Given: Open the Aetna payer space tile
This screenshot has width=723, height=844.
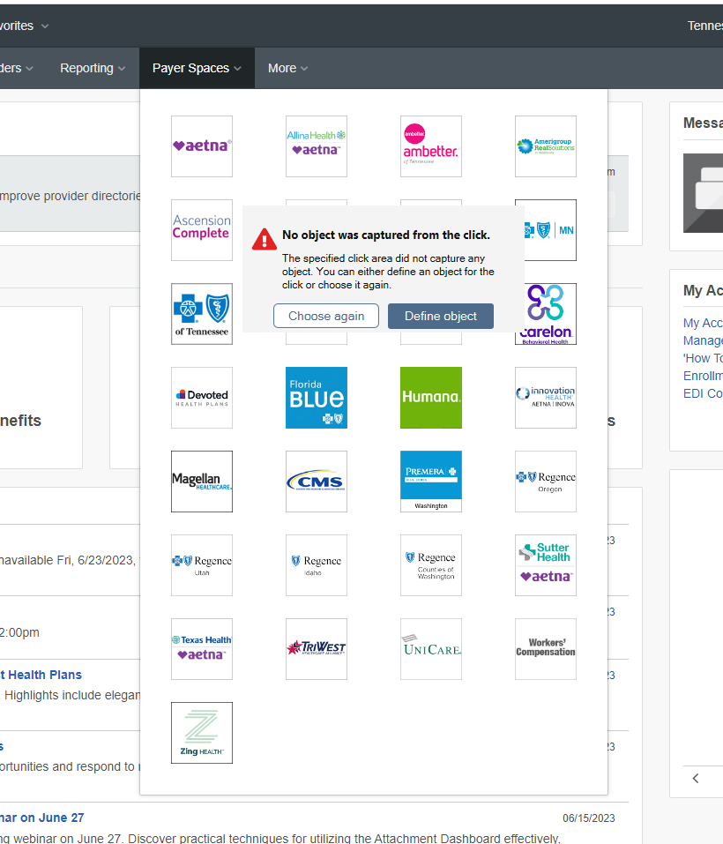Looking at the screenshot, I should click(202, 146).
